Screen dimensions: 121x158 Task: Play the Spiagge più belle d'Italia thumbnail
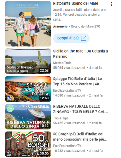[x=28, y=89]
